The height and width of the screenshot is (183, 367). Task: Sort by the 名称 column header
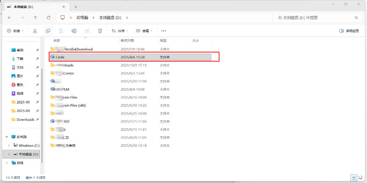[x=56, y=41]
